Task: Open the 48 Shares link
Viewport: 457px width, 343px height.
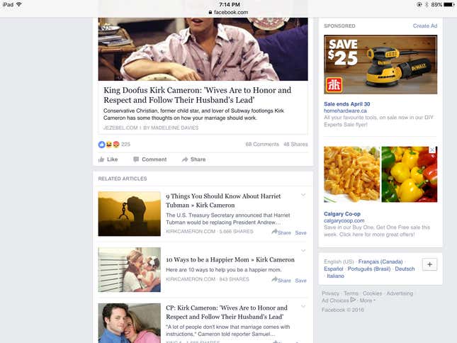Action: click(x=295, y=145)
